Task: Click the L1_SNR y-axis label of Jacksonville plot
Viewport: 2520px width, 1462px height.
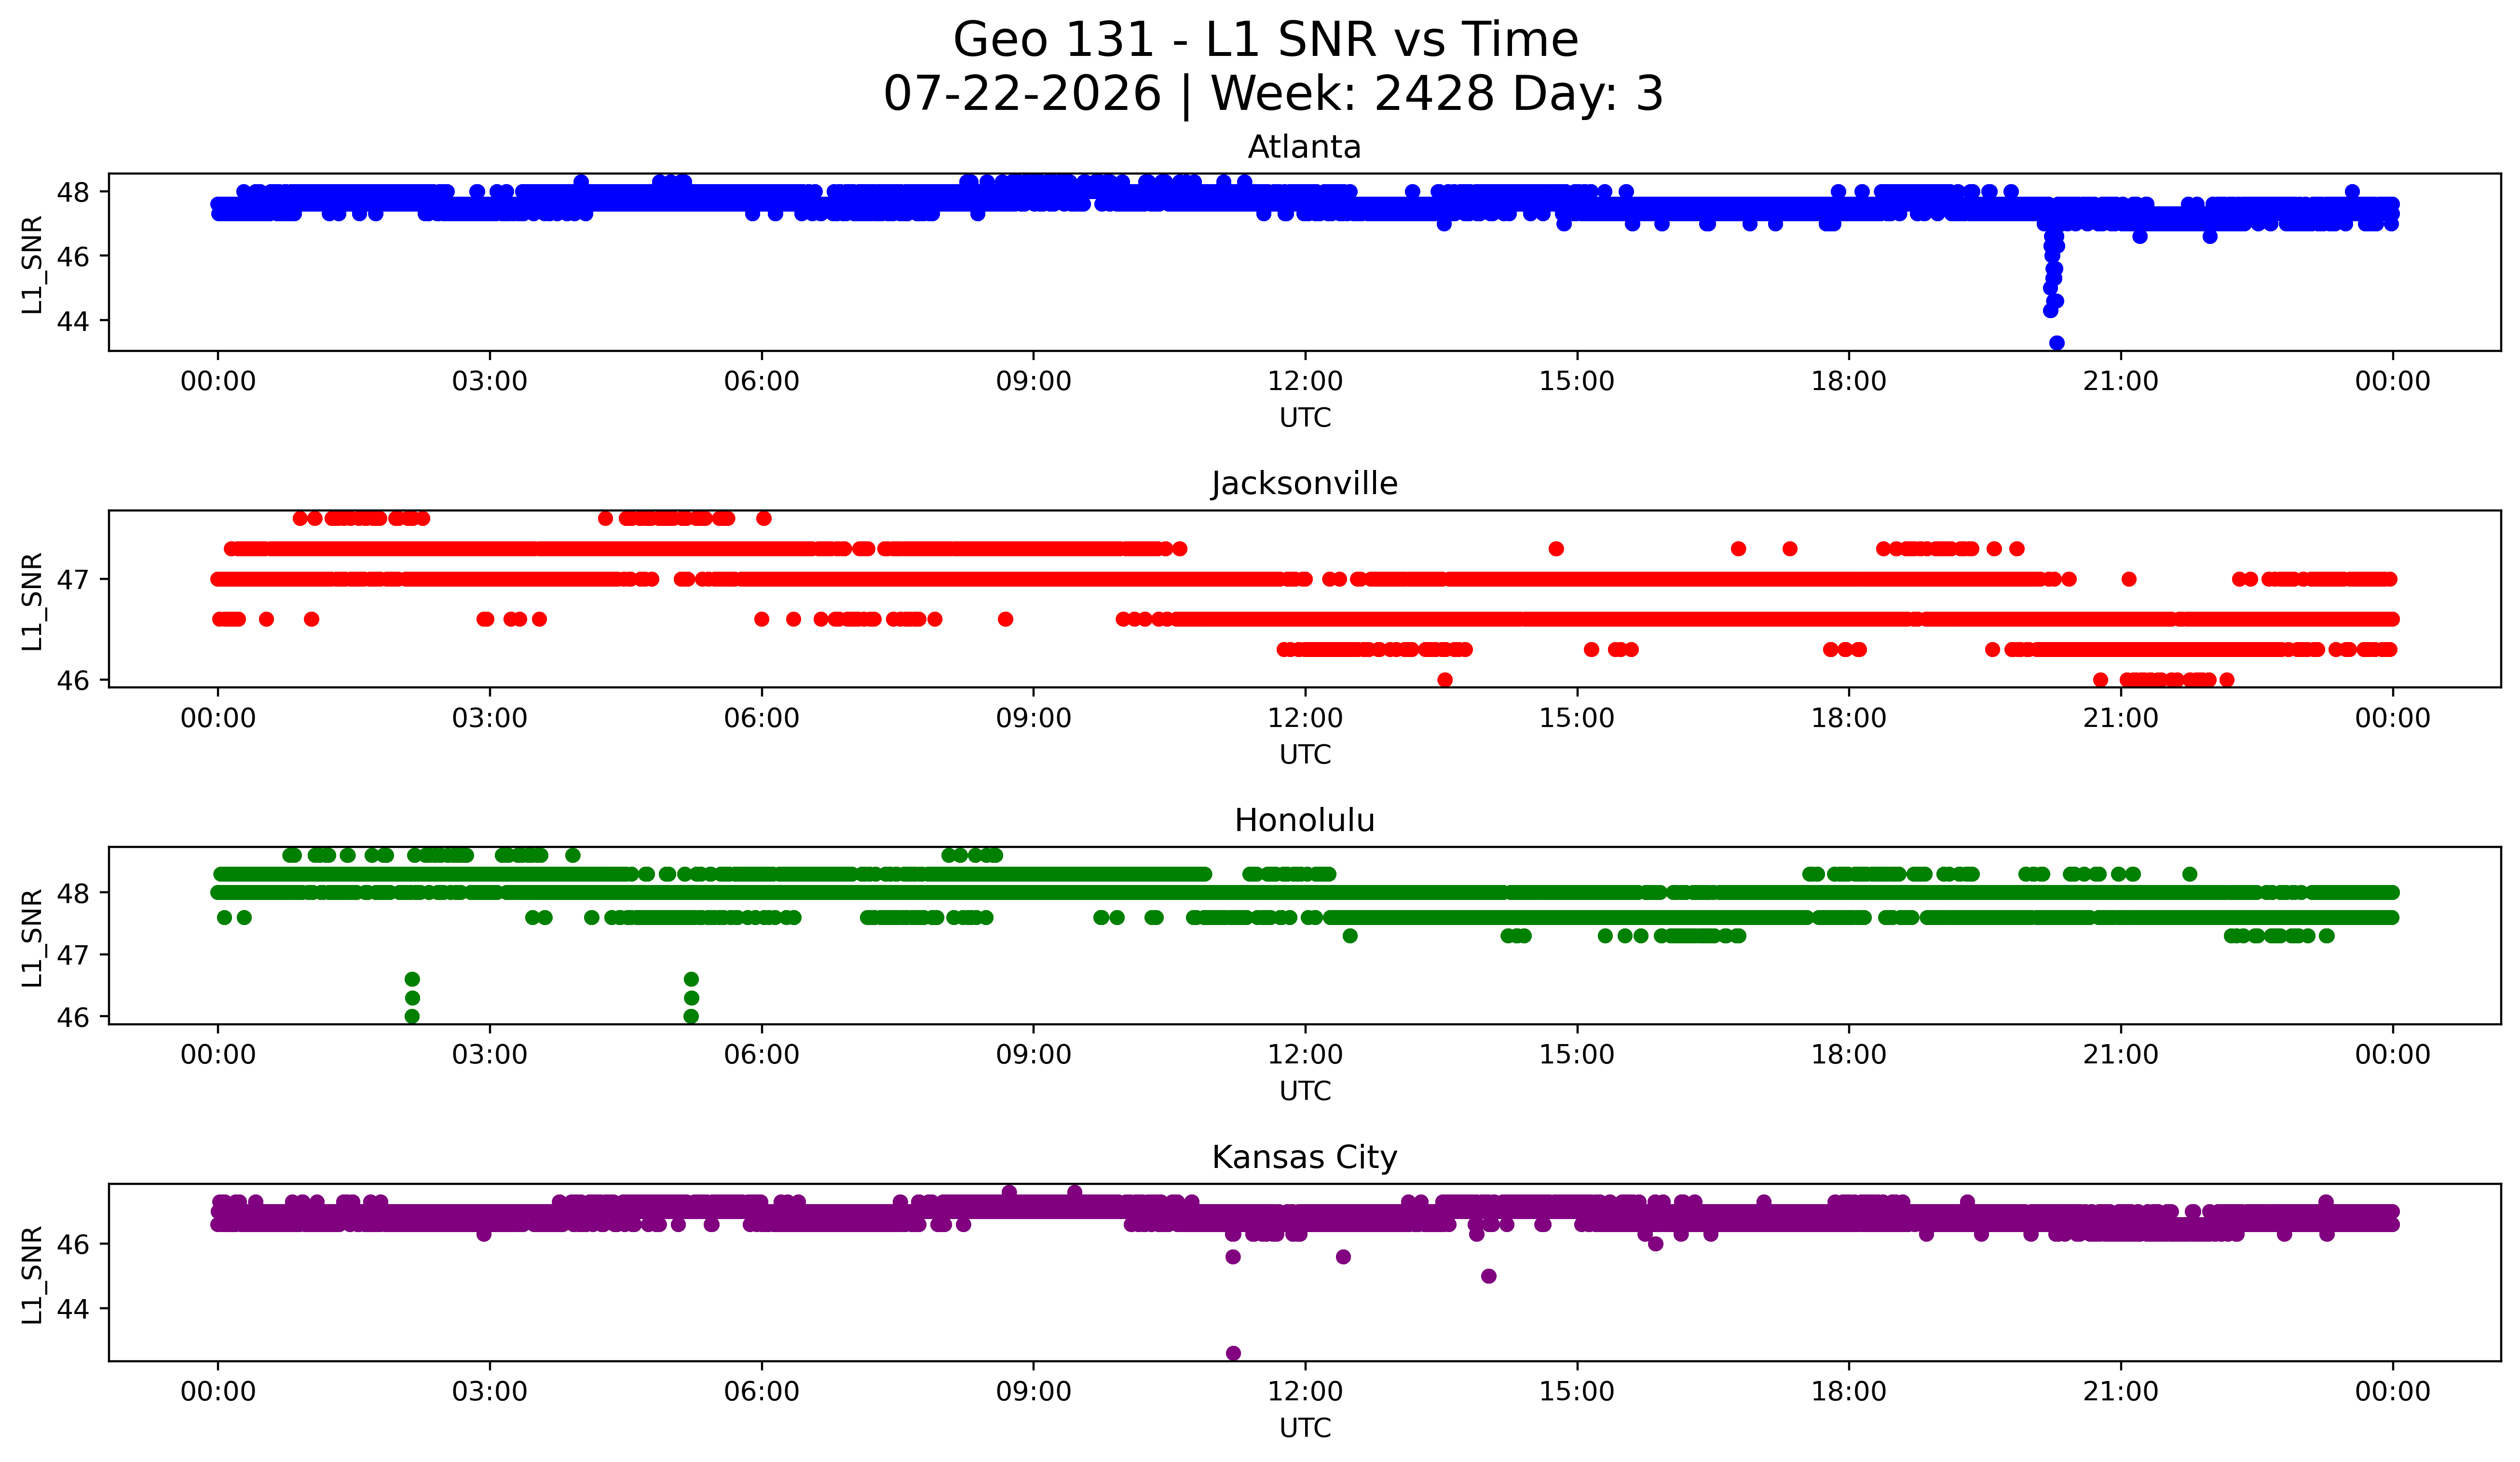Action: pos(32,600)
